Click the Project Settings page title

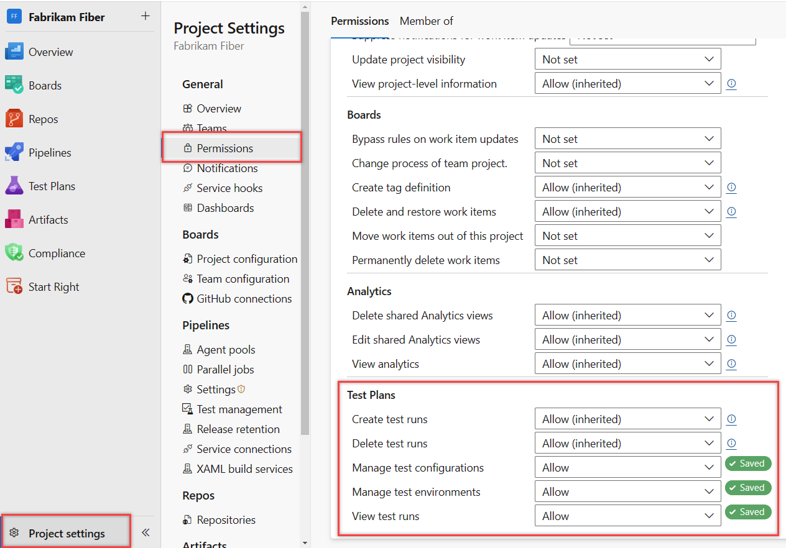click(229, 29)
